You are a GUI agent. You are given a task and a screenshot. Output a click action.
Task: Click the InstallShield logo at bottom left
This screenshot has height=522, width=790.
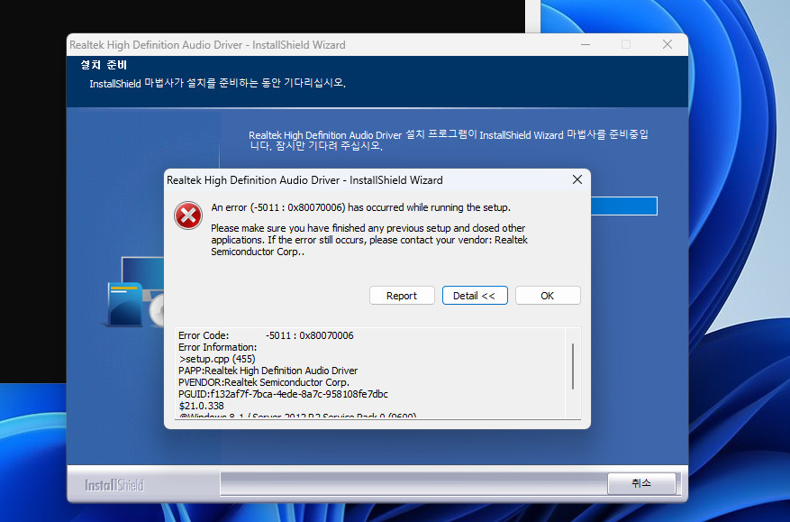point(114,484)
